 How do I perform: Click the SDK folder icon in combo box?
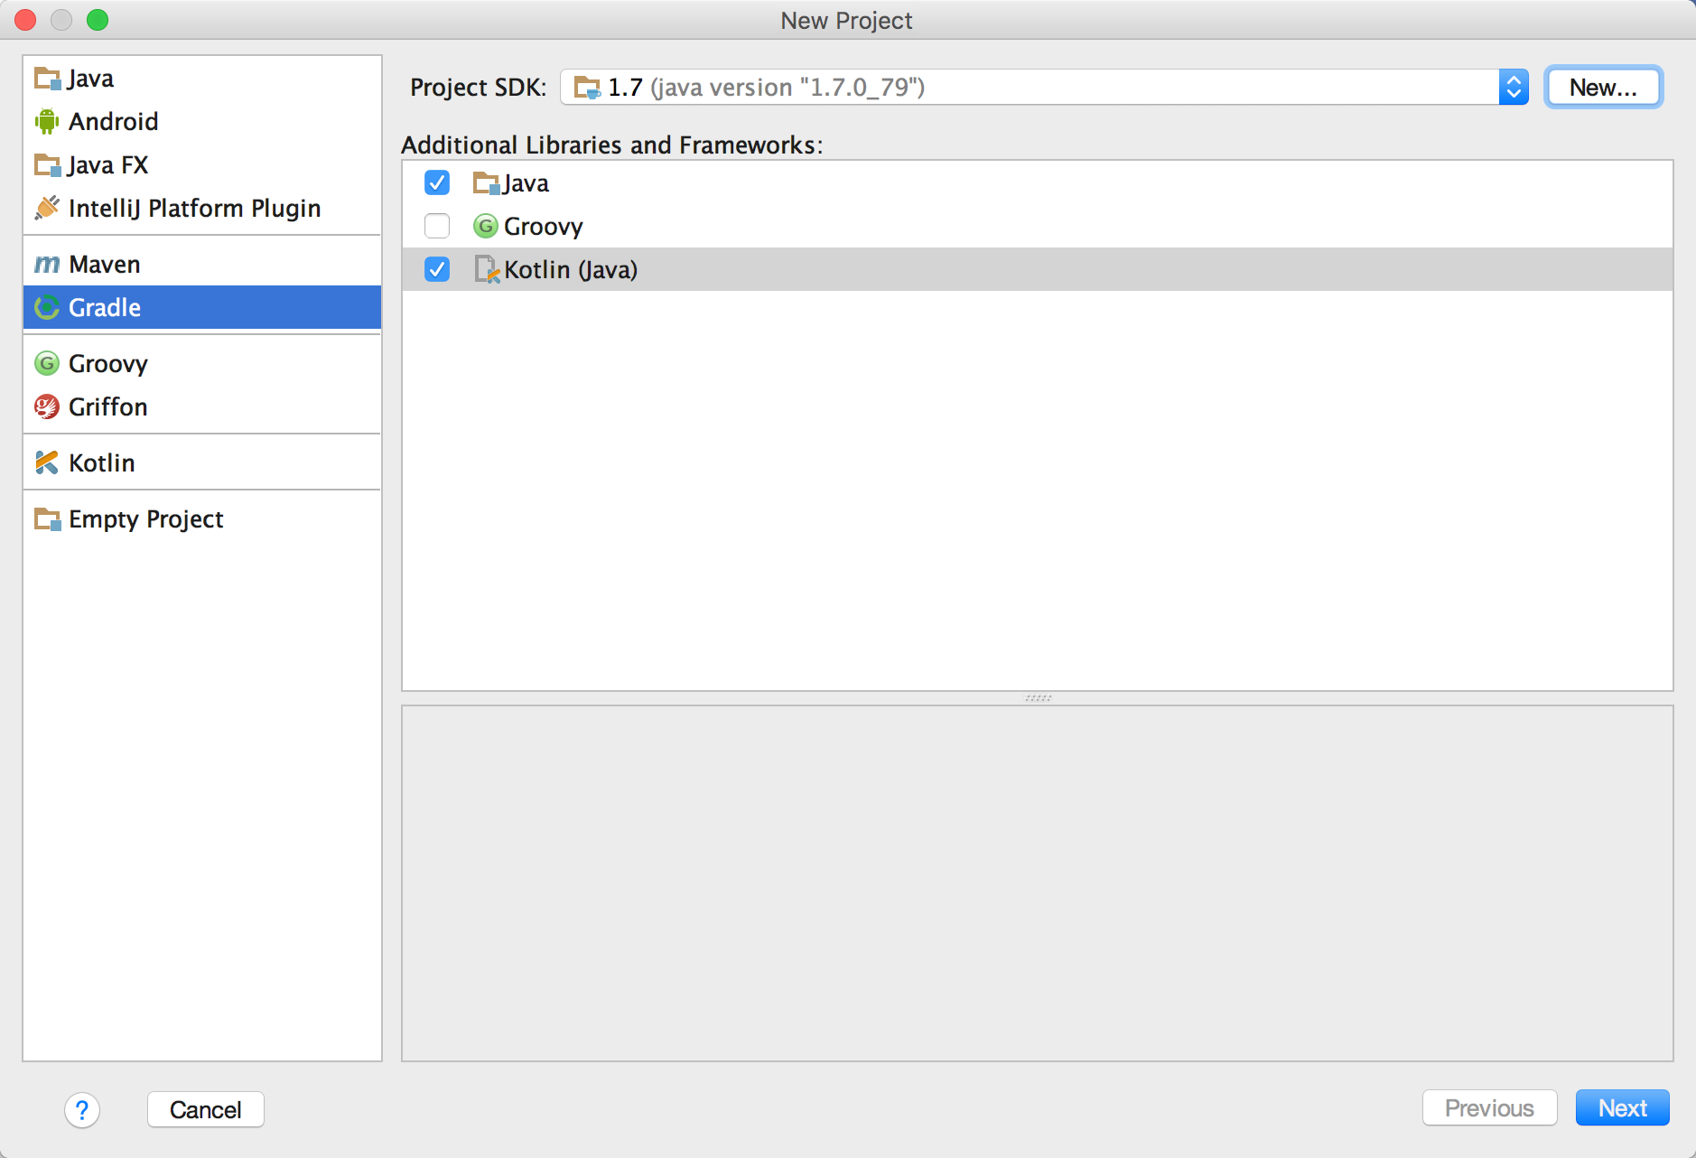click(587, 88)
